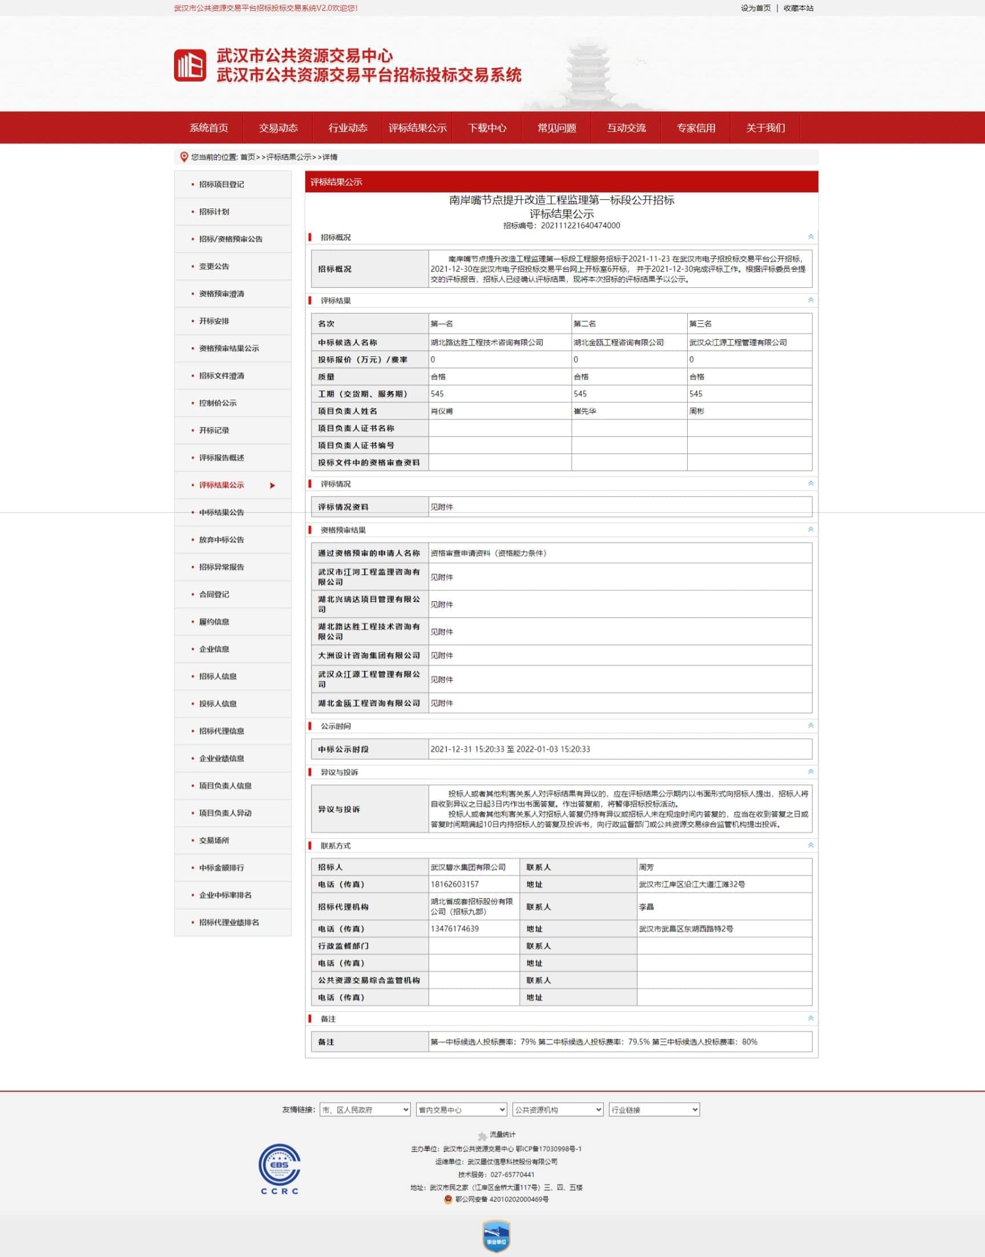The image size is (985, 1257).
Task: Click the red Wuhan trading center logo
Action: 189,65
